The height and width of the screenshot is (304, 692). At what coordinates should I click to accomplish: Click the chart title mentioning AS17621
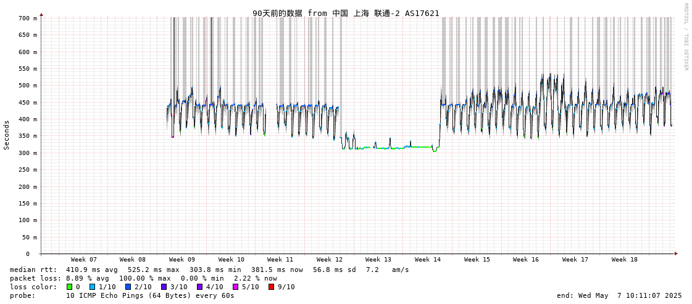346,13
